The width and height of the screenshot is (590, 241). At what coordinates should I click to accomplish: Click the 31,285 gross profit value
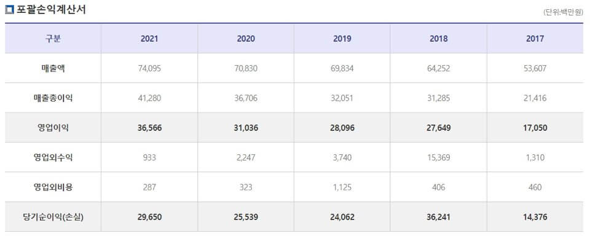[439, 98]
